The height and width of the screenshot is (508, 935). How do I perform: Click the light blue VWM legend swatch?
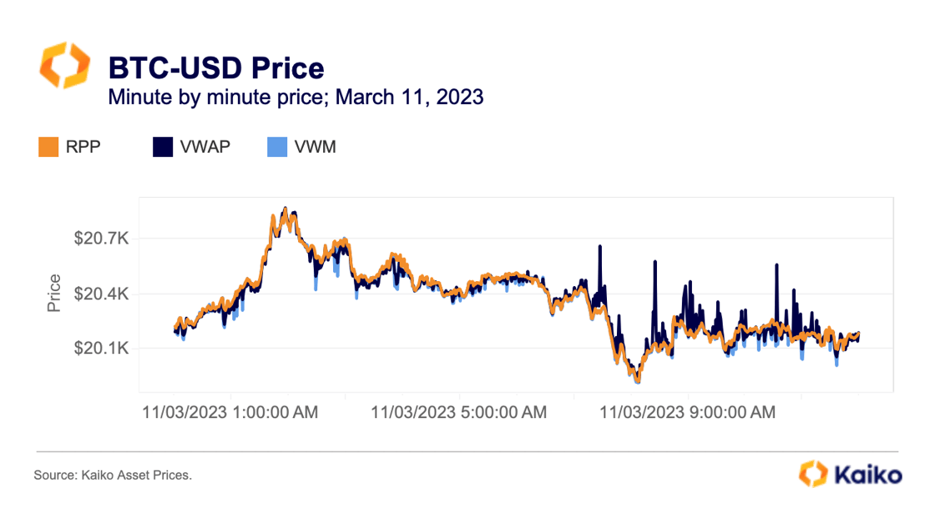click(275, 148)
